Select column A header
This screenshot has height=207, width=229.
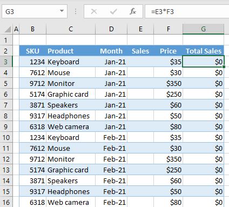point(16,29)
